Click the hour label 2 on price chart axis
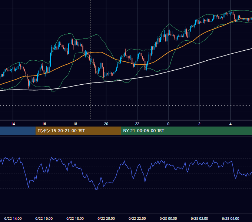252x222 pixels. tap(199, 124)
